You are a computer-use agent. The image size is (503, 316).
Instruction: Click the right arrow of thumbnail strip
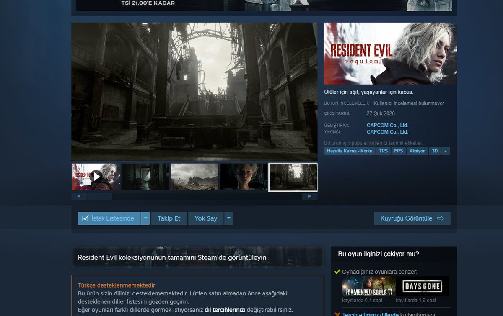pos(310,196)
